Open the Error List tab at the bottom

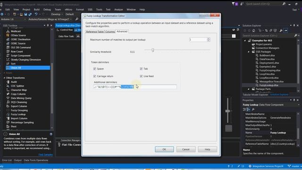coord(7,160)
